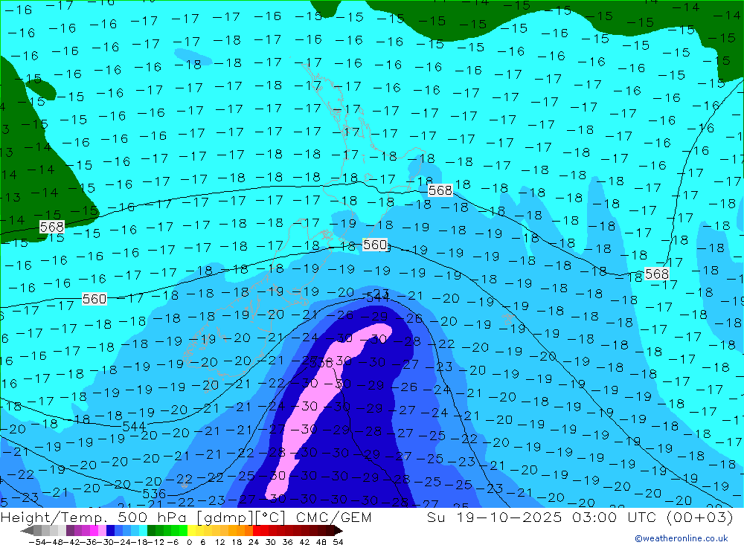Click the 560 contour label near map center

(x=375, y=245)
